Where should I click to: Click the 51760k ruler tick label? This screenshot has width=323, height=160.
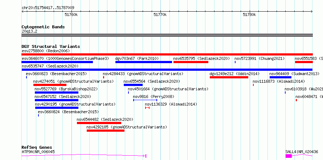(71, 15)
